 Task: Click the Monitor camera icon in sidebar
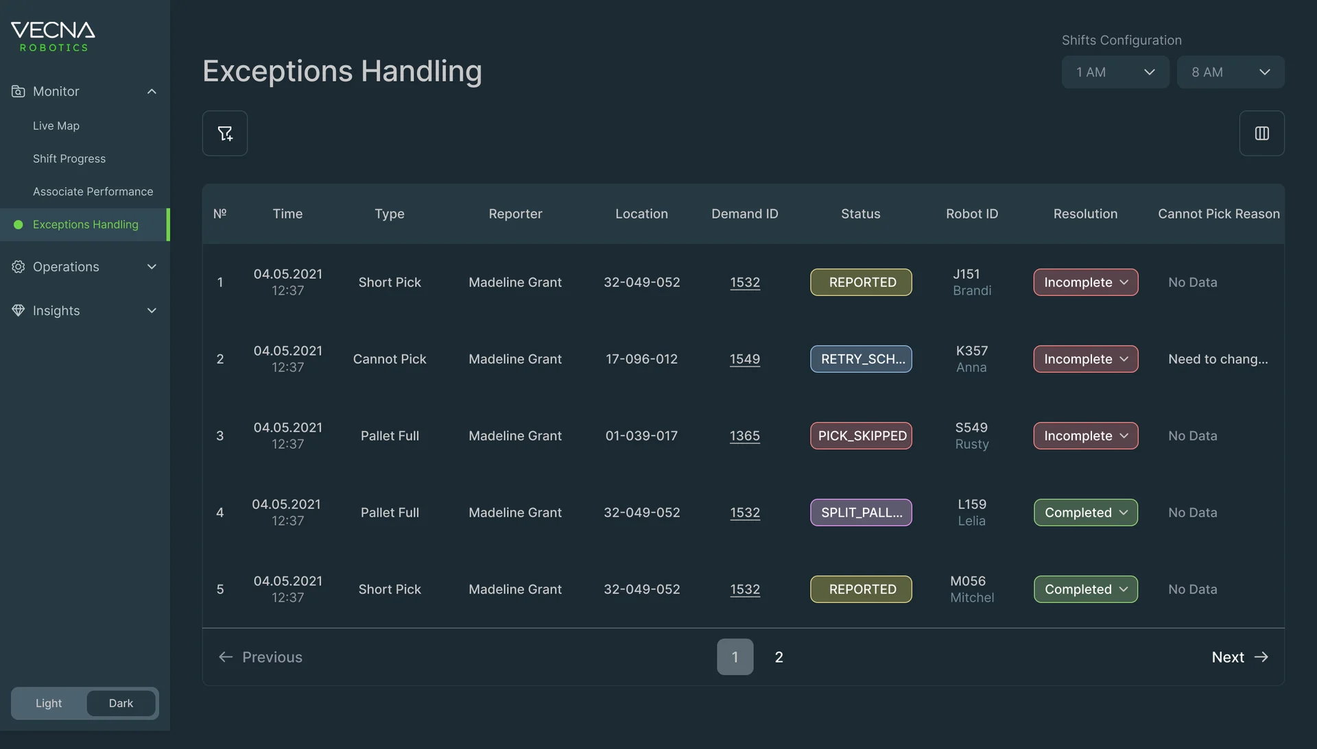[x=19, y=91]
